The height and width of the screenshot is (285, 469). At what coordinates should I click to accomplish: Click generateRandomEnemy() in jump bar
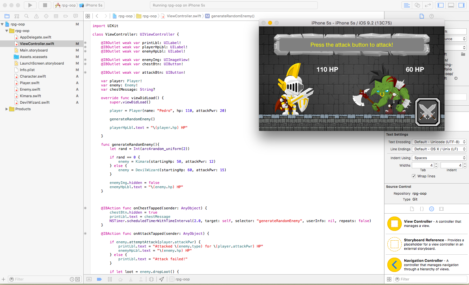click(x=230, y=16)
